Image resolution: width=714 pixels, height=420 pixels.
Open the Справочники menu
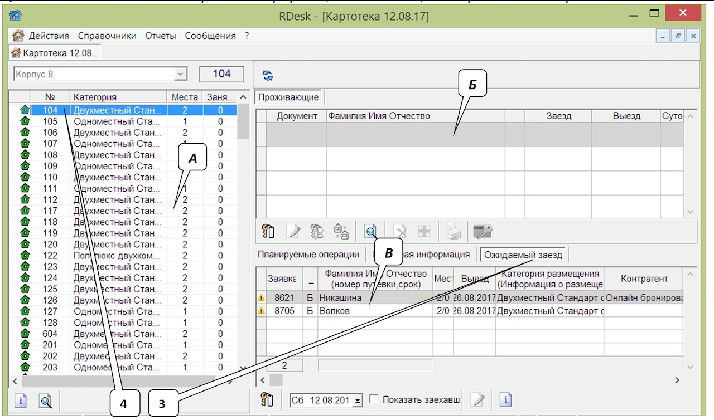107,36
